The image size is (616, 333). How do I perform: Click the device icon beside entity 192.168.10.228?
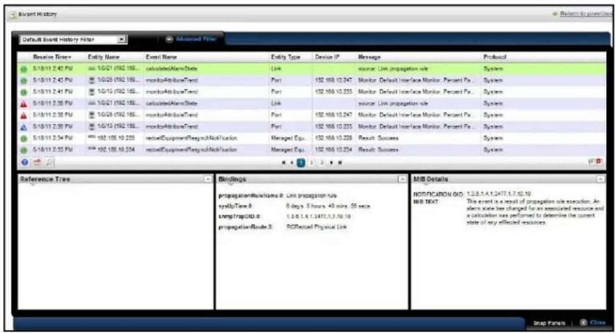(92, 138)
